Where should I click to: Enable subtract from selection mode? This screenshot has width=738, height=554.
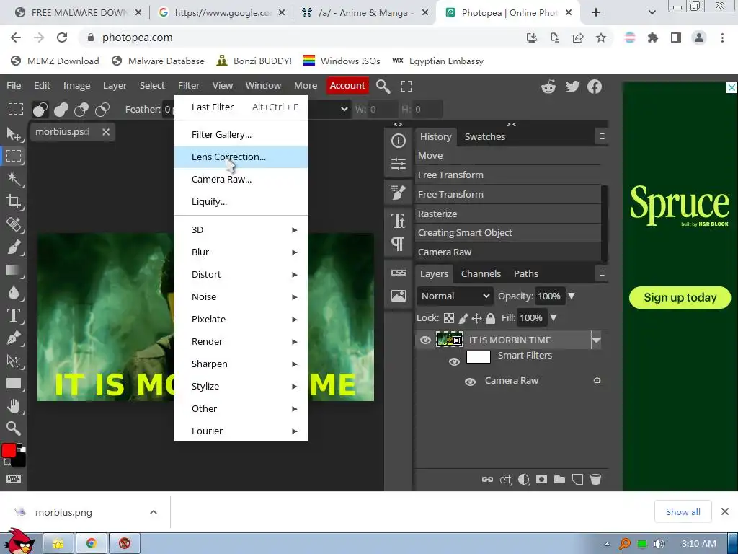pyautogui.click(x=81, y=110)
